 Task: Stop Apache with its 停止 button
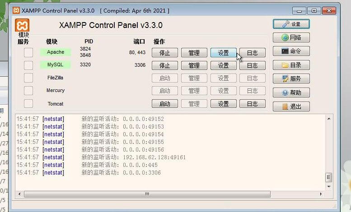[165, 53]
